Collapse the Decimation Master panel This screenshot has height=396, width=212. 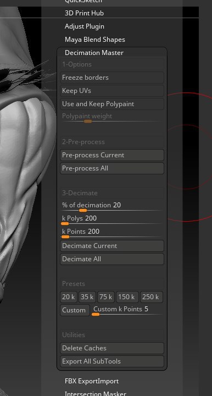(x=94, y=53)
